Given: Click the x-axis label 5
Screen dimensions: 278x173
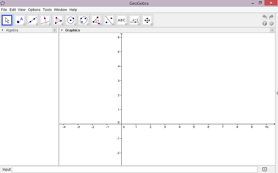Looking at the screenshot, I should pyautogui.click(x=194, y=127).
